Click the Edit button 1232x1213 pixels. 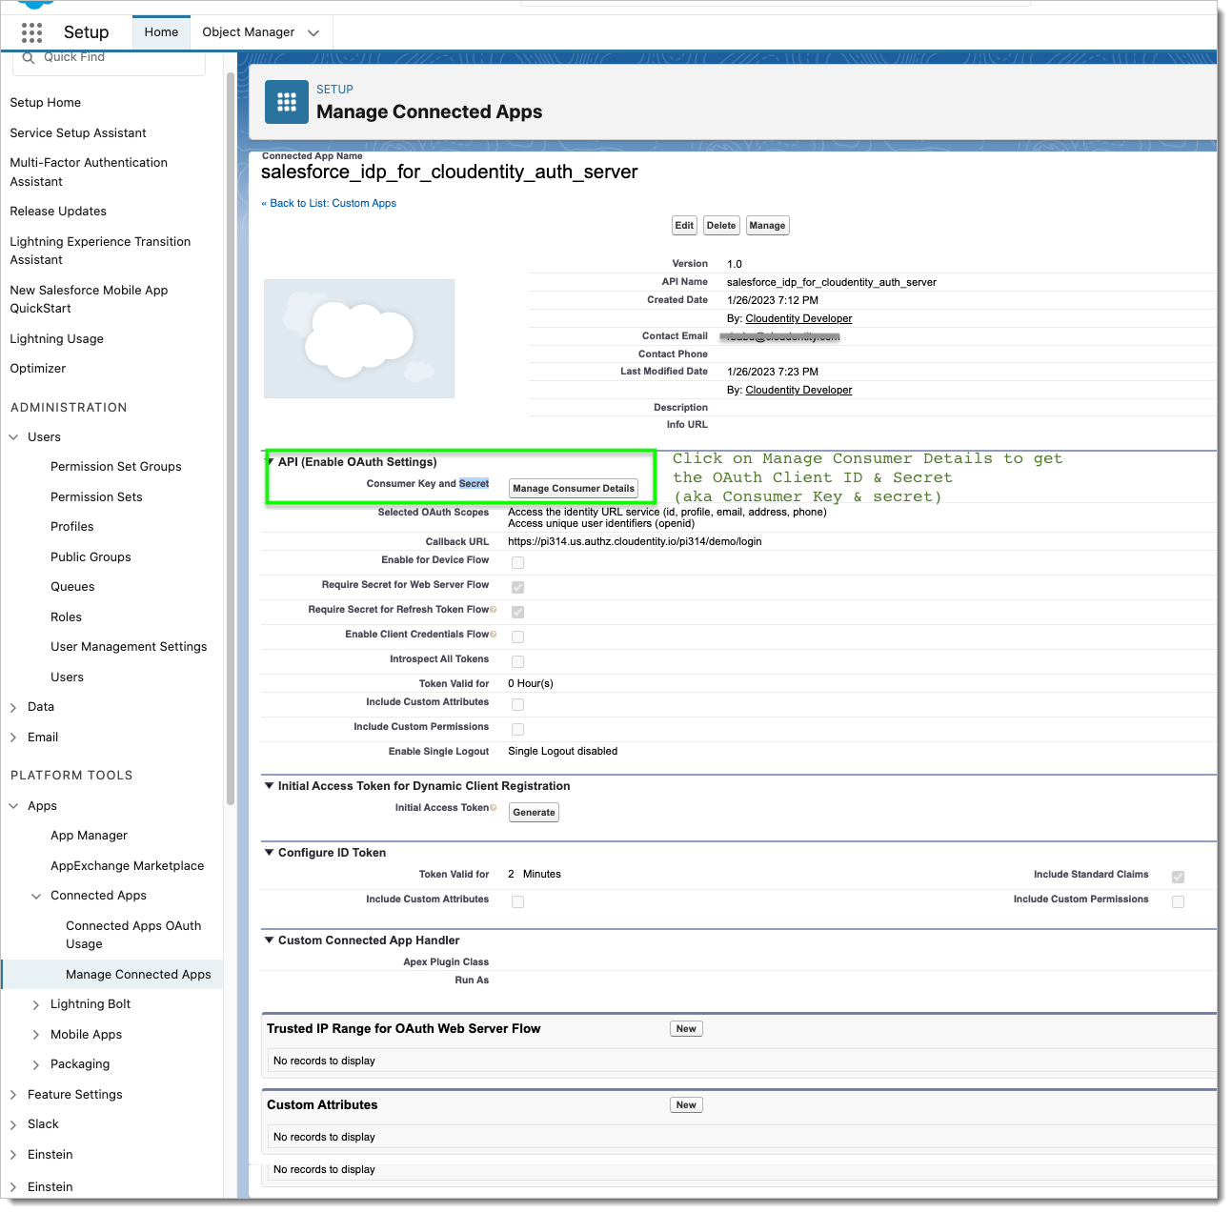click(684, 226)
